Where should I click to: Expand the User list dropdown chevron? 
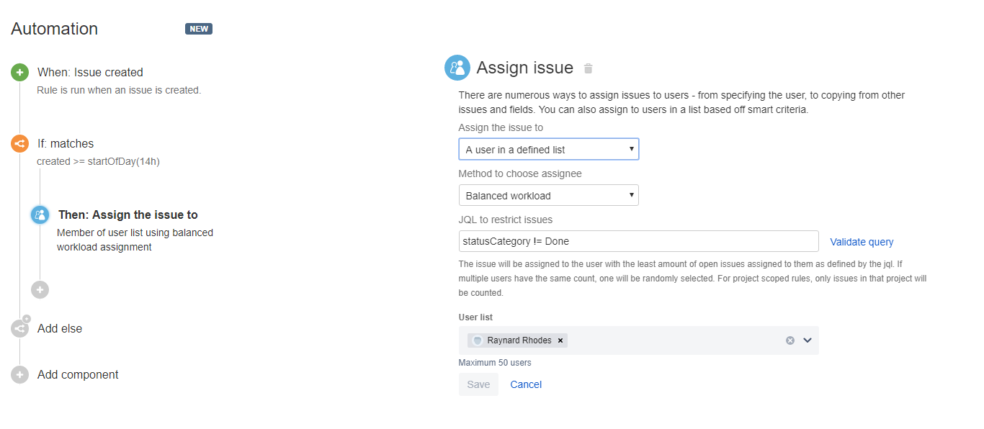click(808, 340)
